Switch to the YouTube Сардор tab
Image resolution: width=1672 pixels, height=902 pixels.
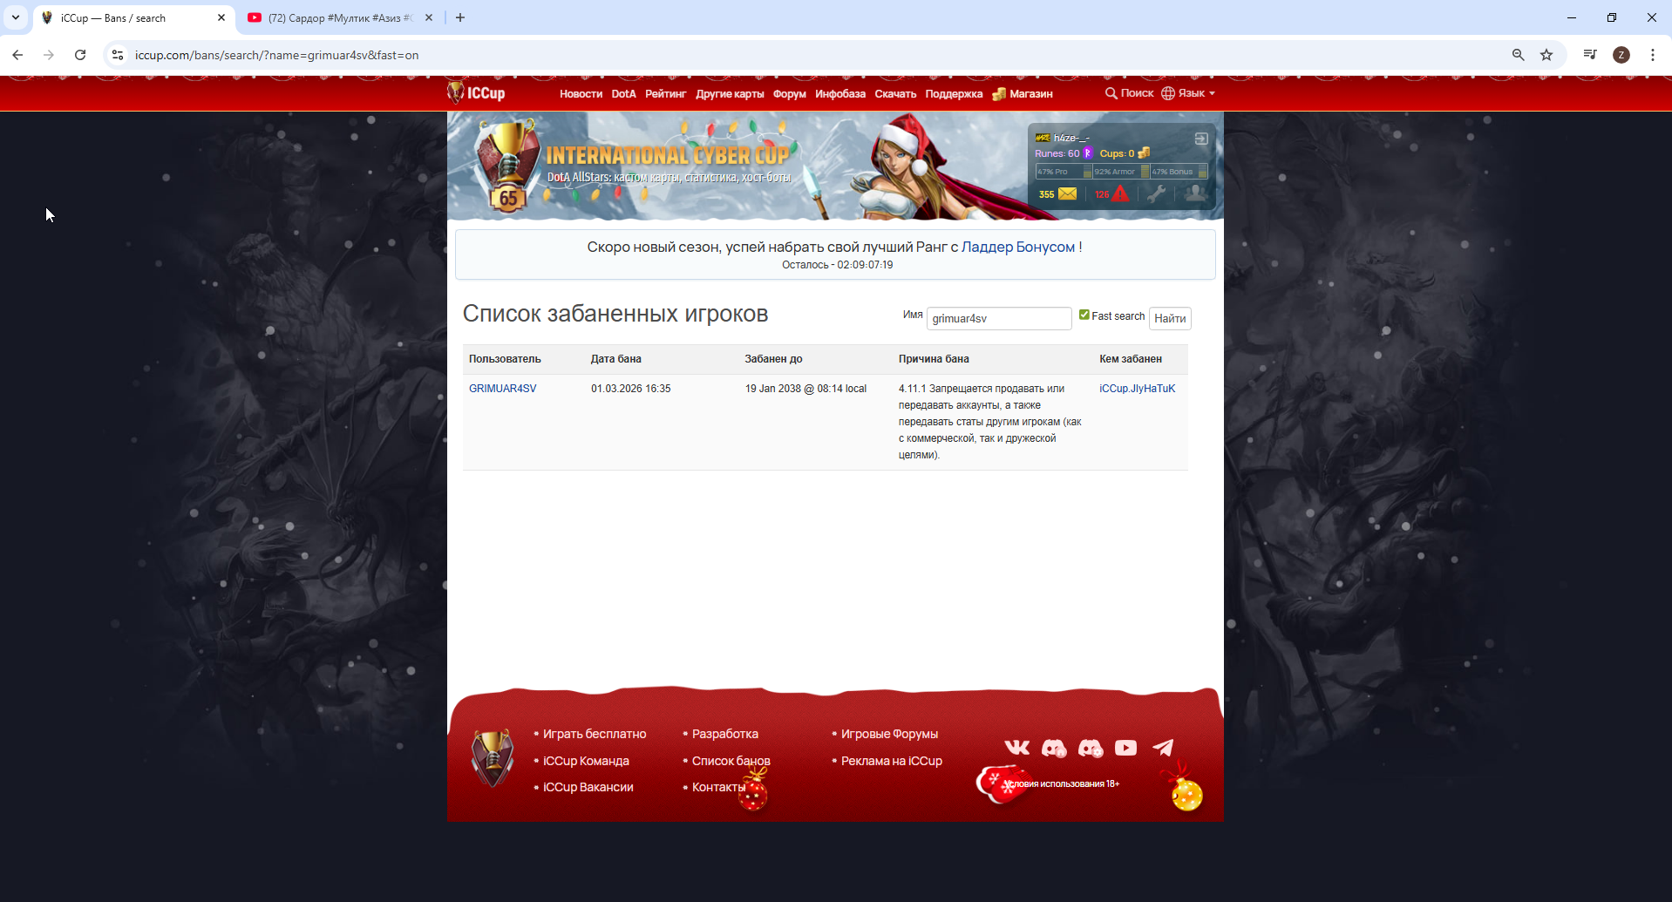[340, 17]
